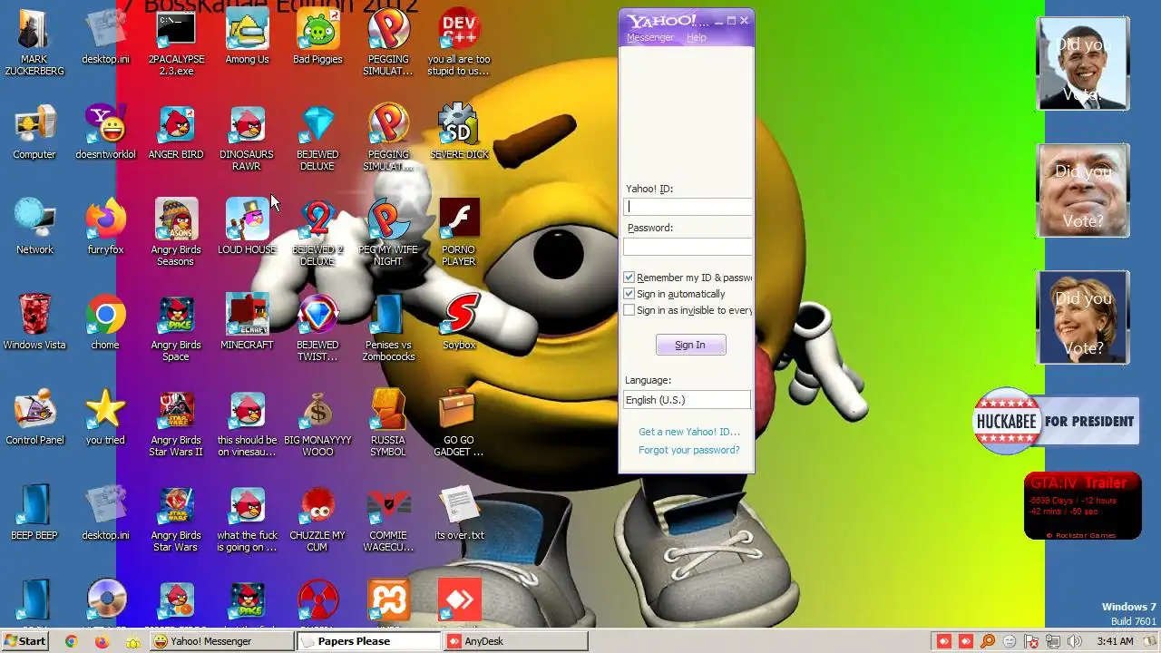Launch Angry Birds Space shortcut
This screenshot has width=1161, height=653.
pos(176,328)
